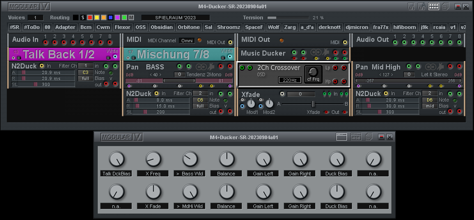Click the SPIELRAUM '2023 preset name

click(175, 17)
